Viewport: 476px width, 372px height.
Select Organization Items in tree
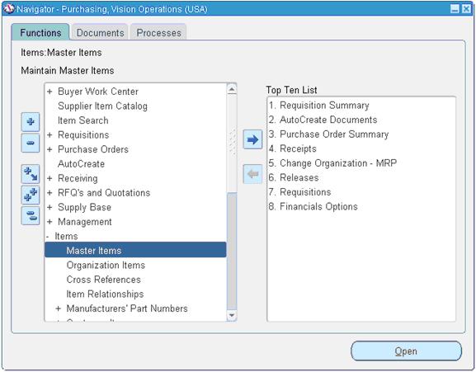tap(106, 266)
